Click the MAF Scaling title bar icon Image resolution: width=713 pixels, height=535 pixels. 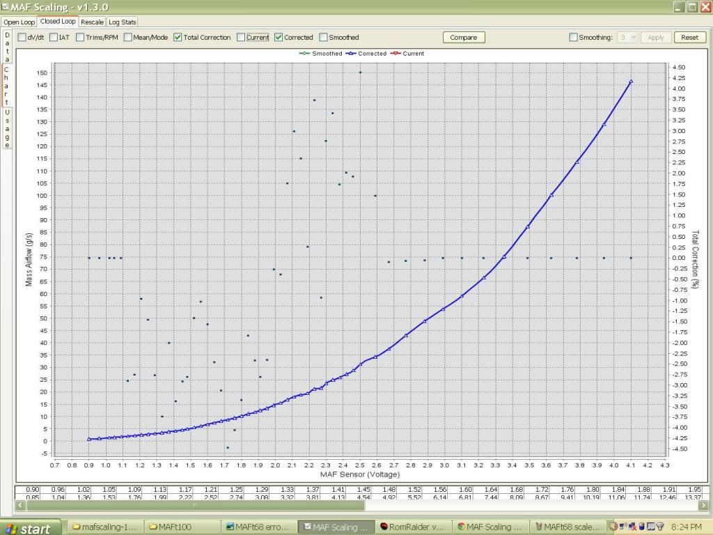pos(6,6)
